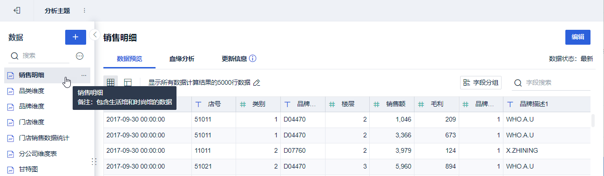This screenshot has width=604, height=176.
Task: Open the ellipsis menu for 销售明细 item
Action: [83, 75]
